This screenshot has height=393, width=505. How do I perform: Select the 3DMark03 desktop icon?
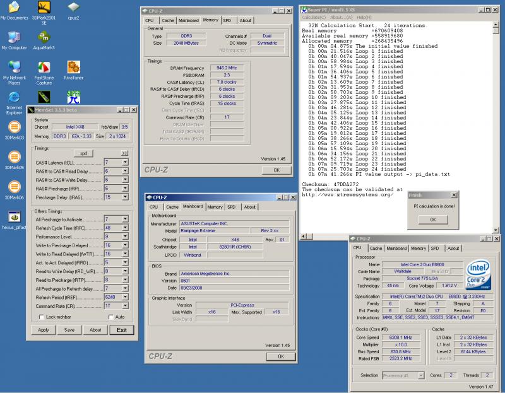click(x=14, y=131)
